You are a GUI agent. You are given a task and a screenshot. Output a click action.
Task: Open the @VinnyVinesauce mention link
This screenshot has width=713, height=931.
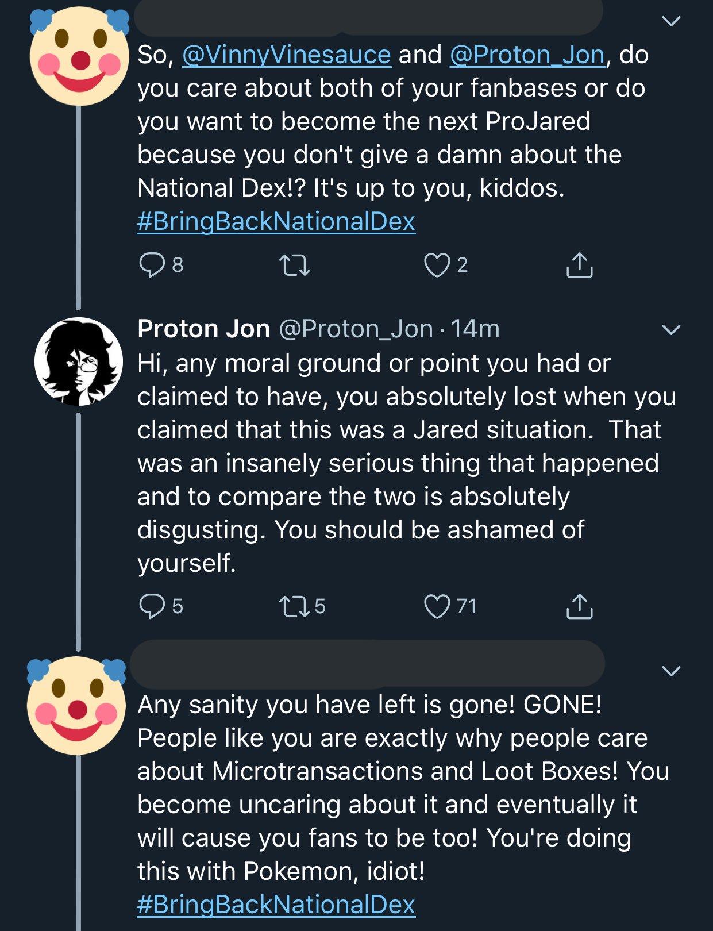[x=286, y=55]
